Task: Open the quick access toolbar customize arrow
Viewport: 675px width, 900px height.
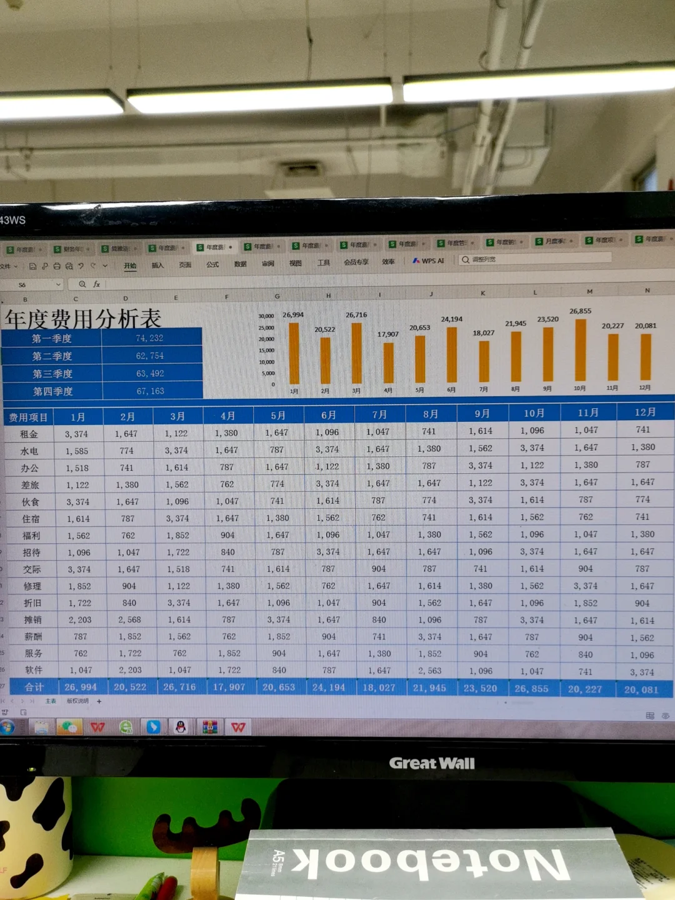Action: (x=105, y=266)
